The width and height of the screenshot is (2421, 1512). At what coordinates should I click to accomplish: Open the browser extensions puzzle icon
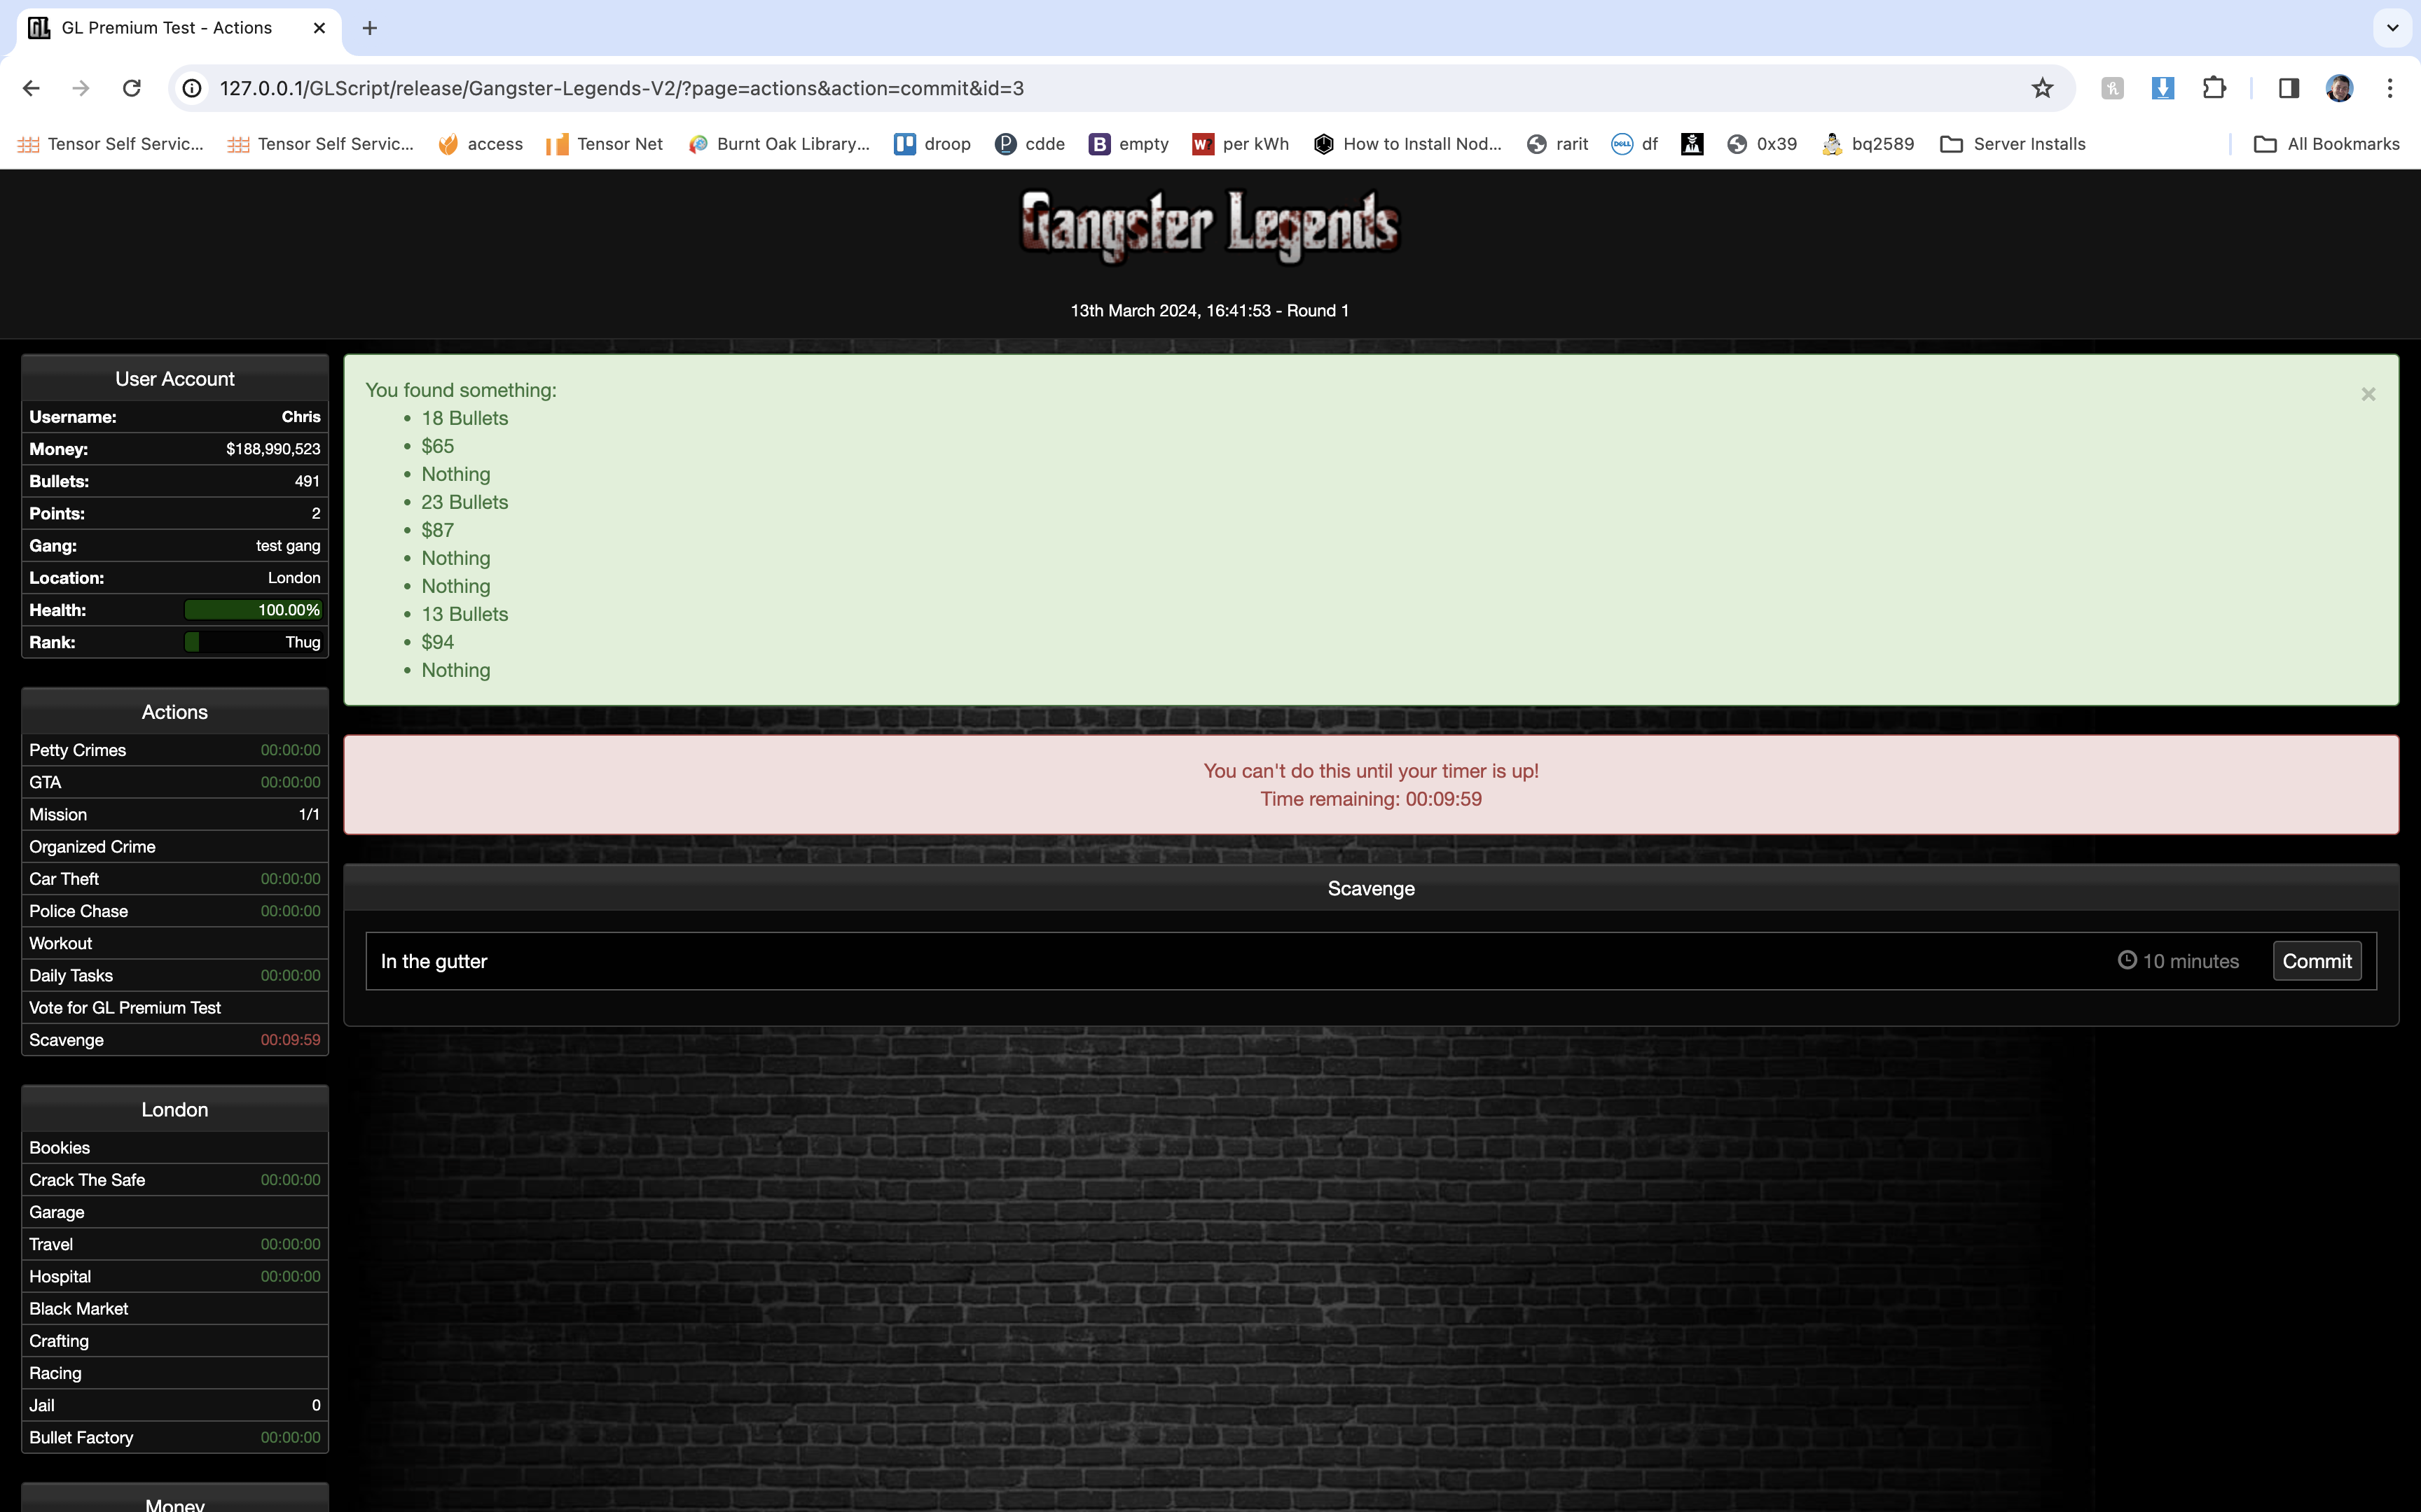click(x=2214, y=88)
